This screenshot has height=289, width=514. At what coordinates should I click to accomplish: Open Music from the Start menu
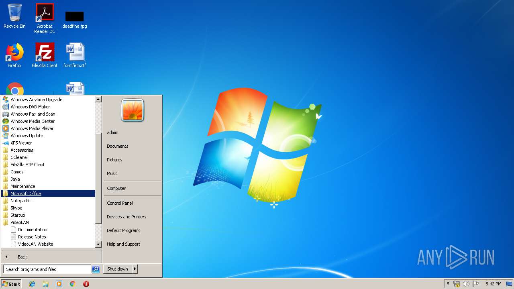coord(112,173)
